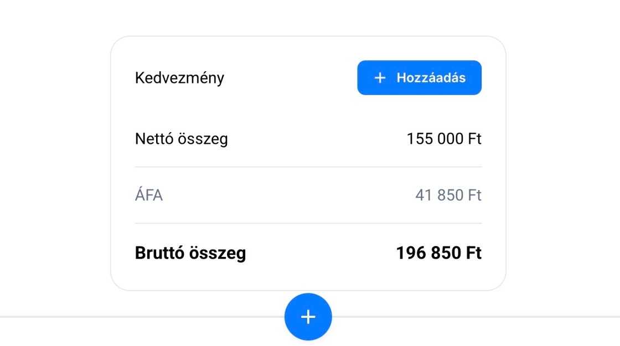Click the 196 850 Ft gross total
The height and width of the screenshot is (346, 620).
(x=438, y=253)
